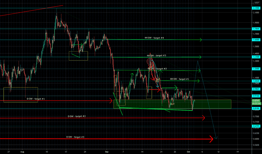The image size is (262, 154).
Task: Select the '4H DIV - target #3' label
Action: point(156,56)
